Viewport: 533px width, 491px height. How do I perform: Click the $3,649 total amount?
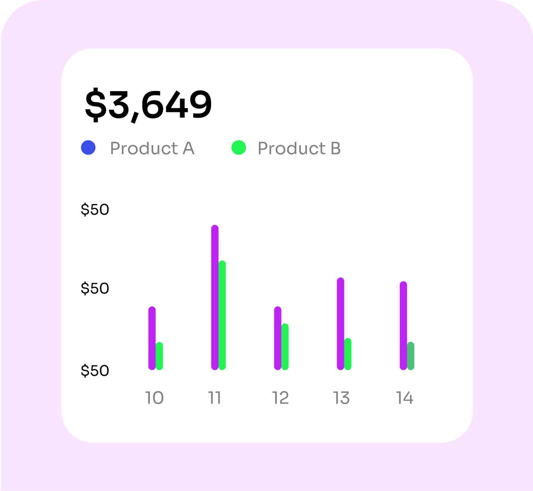coord(148,105)
